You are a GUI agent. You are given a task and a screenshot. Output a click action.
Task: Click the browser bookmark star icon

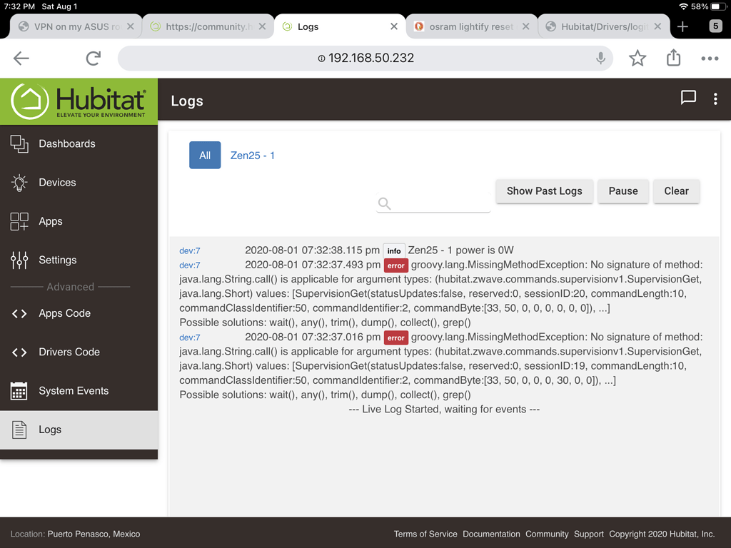[x=637, y=59]
